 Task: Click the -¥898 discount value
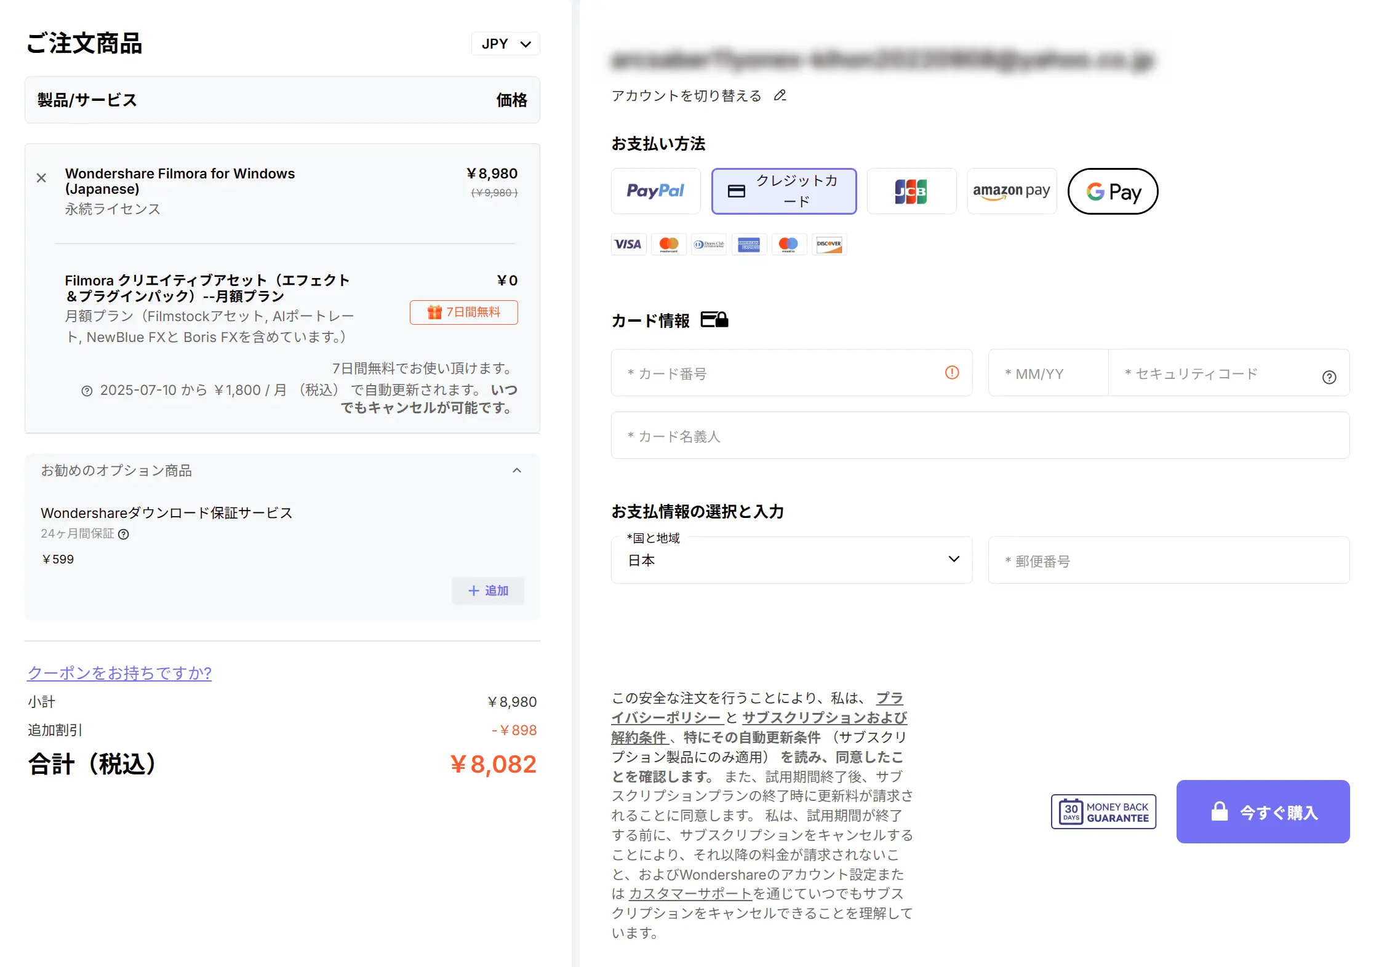[x=514, y=730]
